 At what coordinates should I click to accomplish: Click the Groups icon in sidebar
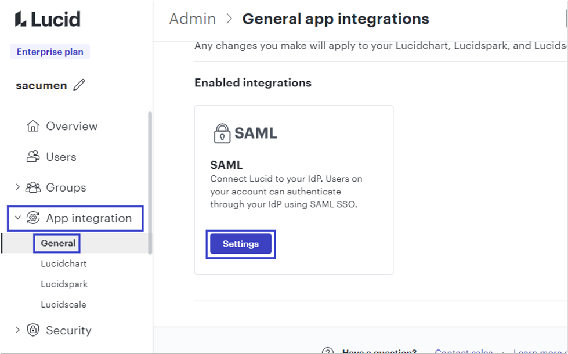pyautogui.click(x=34, y=187)
